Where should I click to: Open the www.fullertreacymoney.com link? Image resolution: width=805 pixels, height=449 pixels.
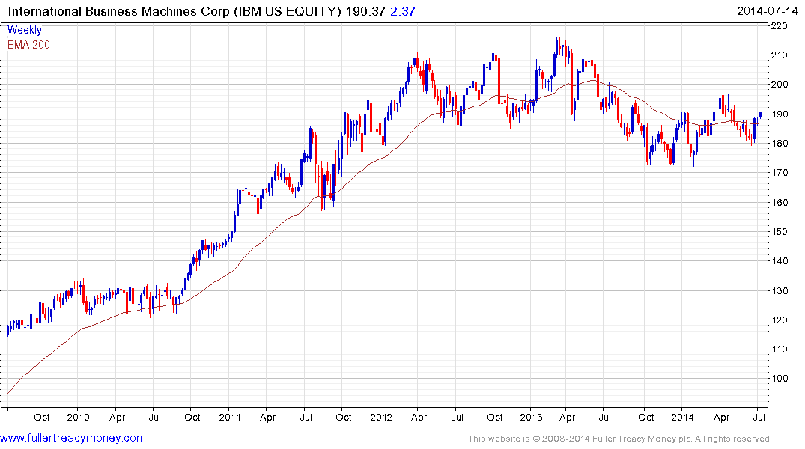tap(73, 438)
